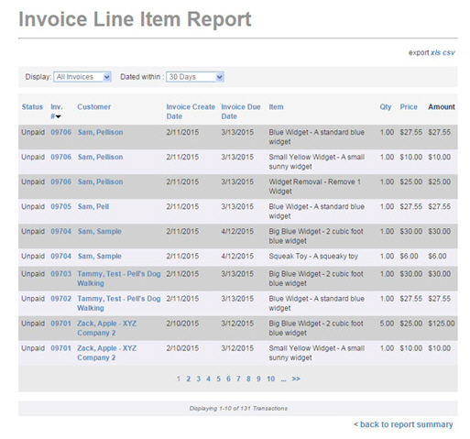Viewport: 470px width, 439px height.
Task: Open customer Sam, Pellison on the Widget Removal row
Action: [x=100, y=181]
